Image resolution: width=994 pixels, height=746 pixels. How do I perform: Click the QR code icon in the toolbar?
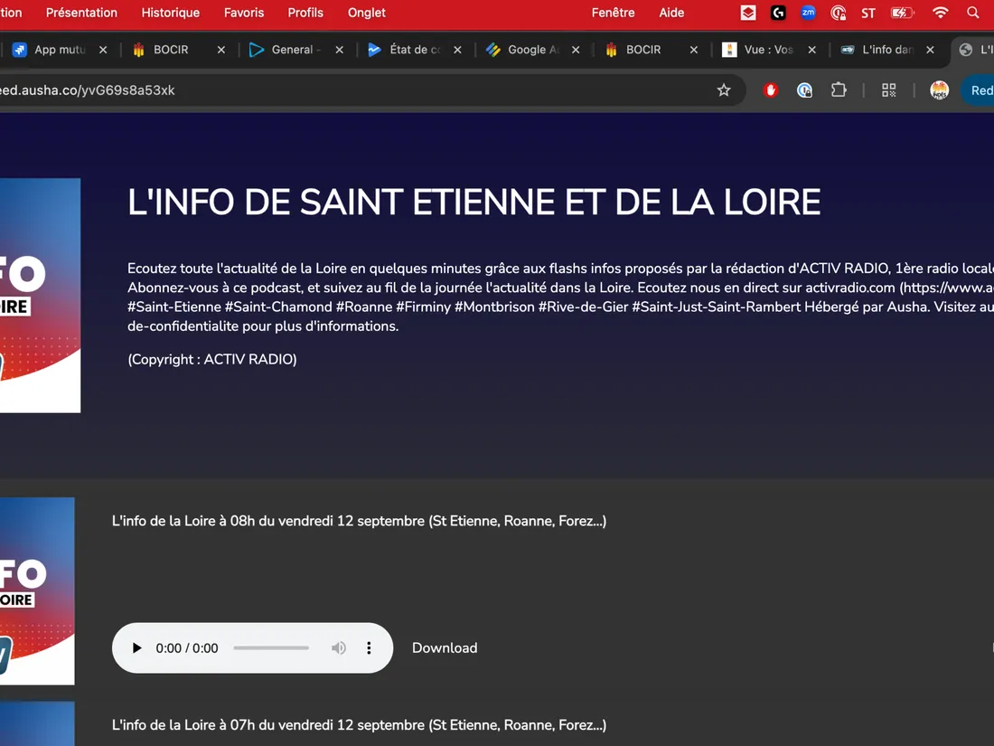tap(888, 90)
